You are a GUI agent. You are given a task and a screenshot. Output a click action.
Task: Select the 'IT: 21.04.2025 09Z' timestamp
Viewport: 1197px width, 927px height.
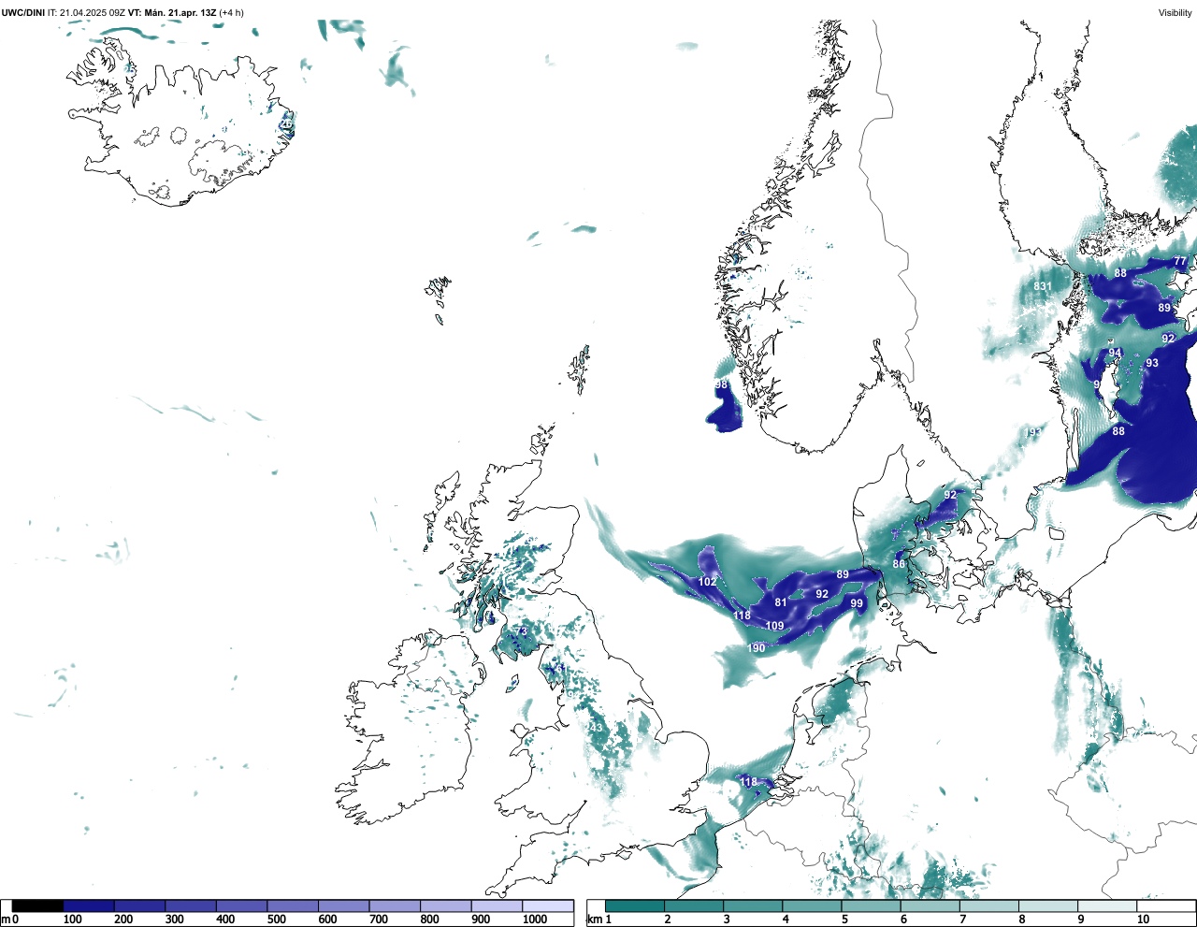click(x=86, y=12)
